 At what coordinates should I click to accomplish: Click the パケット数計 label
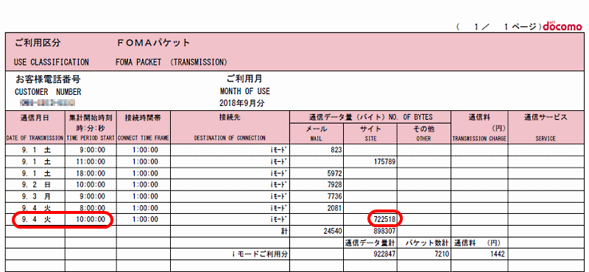(x=427, y=243)
